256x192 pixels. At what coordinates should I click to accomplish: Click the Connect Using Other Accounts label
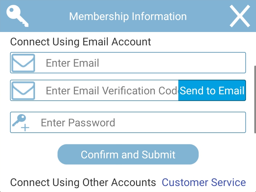tap(83, 182)
